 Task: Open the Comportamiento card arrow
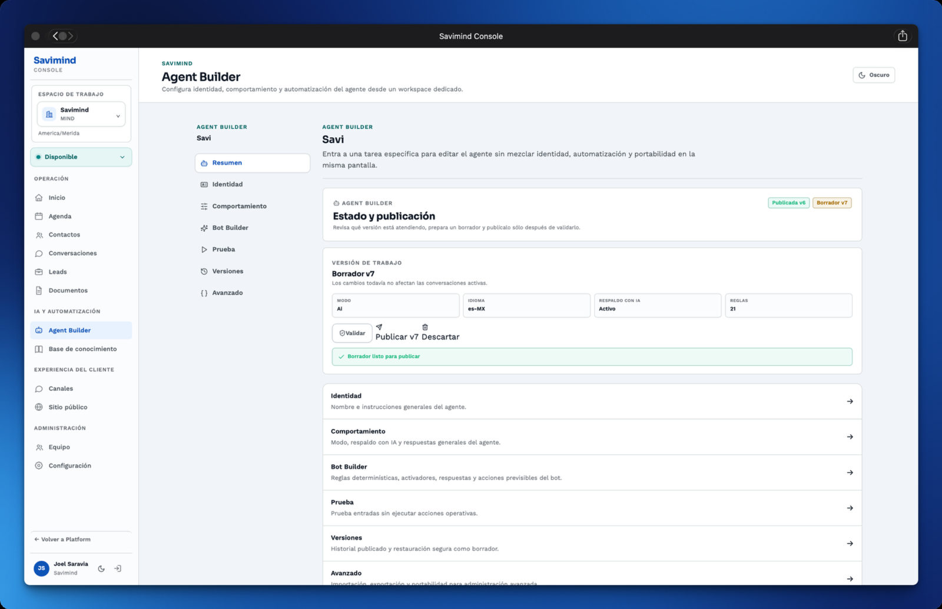click(850, 437)
